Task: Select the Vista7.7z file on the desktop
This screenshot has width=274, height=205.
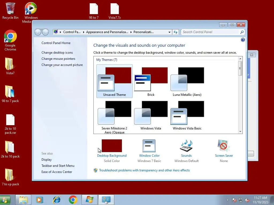Action: pyautogui.click(x=115, y=11)
